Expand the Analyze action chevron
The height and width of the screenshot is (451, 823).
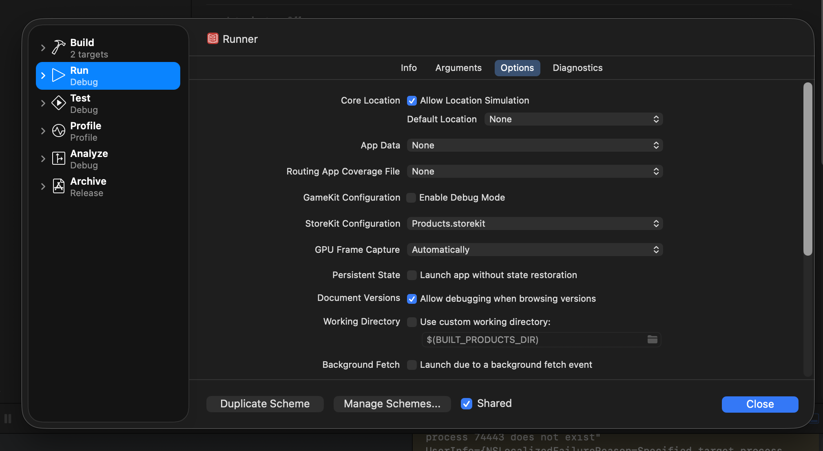click(x=43, y=159)
